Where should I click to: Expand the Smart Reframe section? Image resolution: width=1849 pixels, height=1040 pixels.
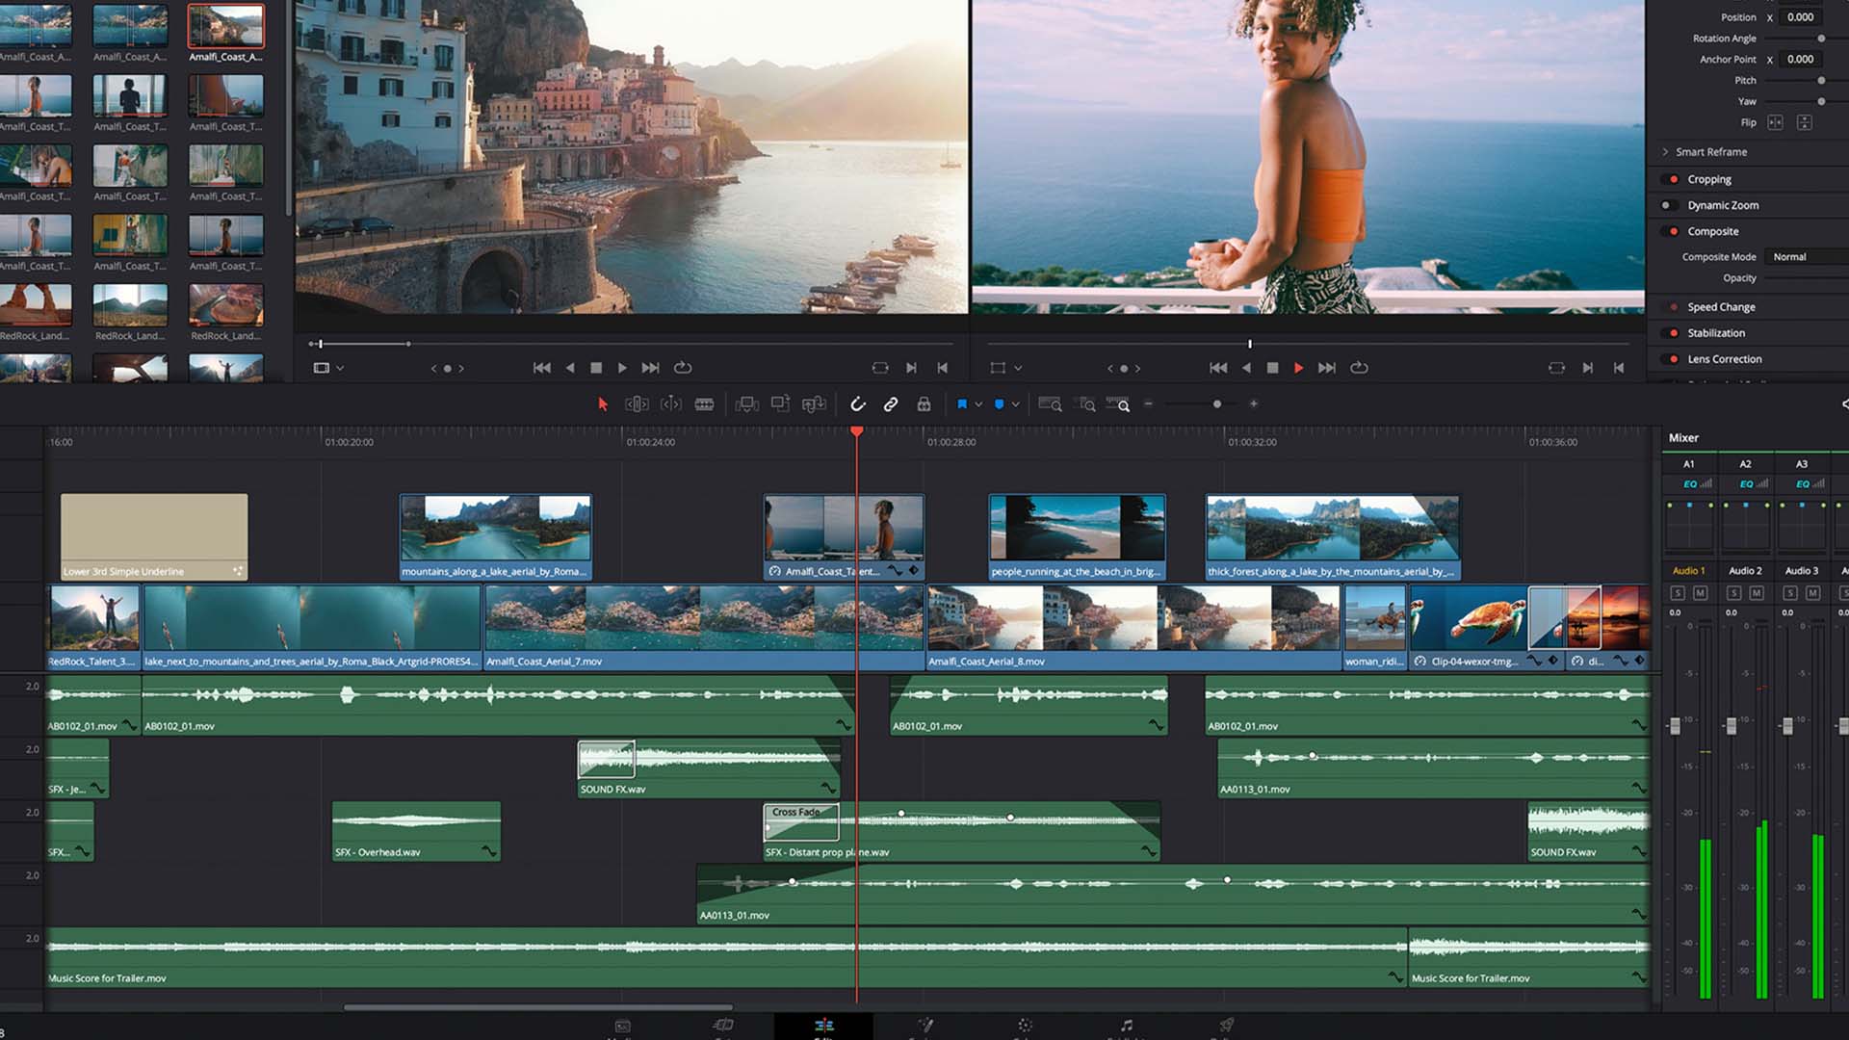1665,152
